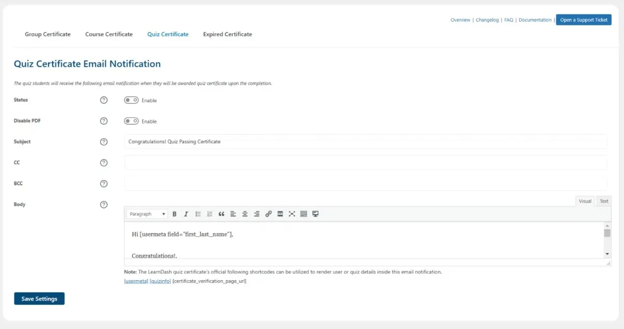Insert a hyperlink in the email body
This screenshot has width=624, height=329.
click(269, 214)
